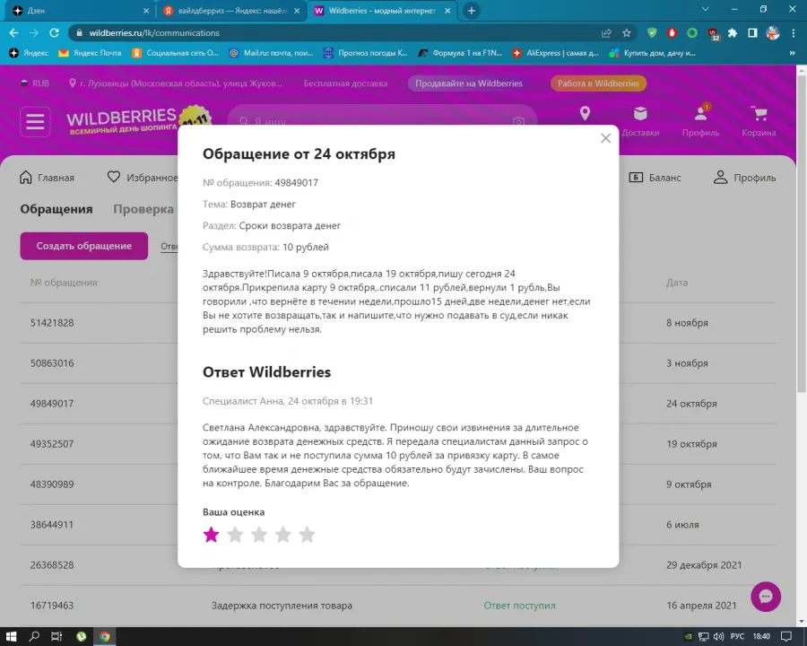Switch to Проверка tab
This screenshot has width=807, height=646.
click(x=143, y=209)
